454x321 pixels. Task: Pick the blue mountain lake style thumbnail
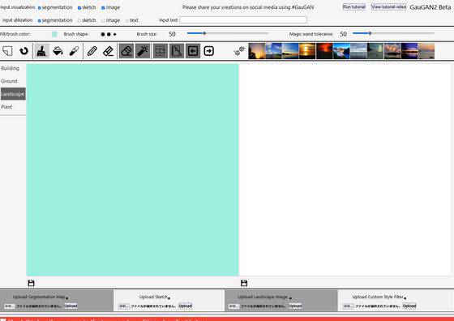[x=341, y=51]
